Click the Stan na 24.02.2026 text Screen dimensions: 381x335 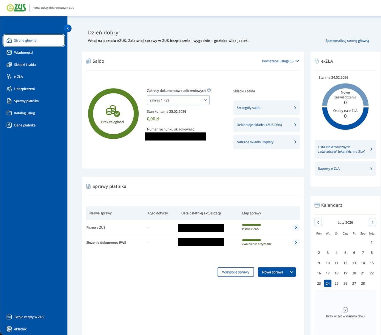click(x=333, y=78)
